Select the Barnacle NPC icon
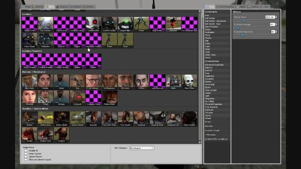301x169 pixels. (x=94, y=119)
